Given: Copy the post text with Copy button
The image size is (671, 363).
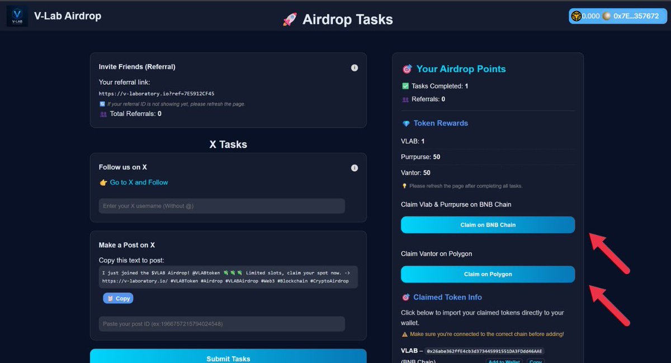Looking at the screenshot, I should point(118,298).
